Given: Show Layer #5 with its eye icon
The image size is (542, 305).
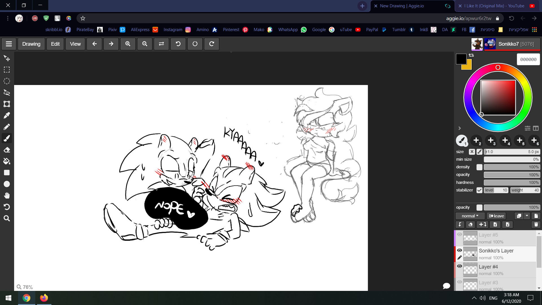Looking at the screenshot, I should (x=460, y=234).
